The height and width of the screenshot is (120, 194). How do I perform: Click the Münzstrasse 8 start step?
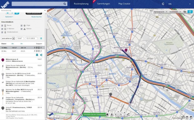tap(22, 60)
